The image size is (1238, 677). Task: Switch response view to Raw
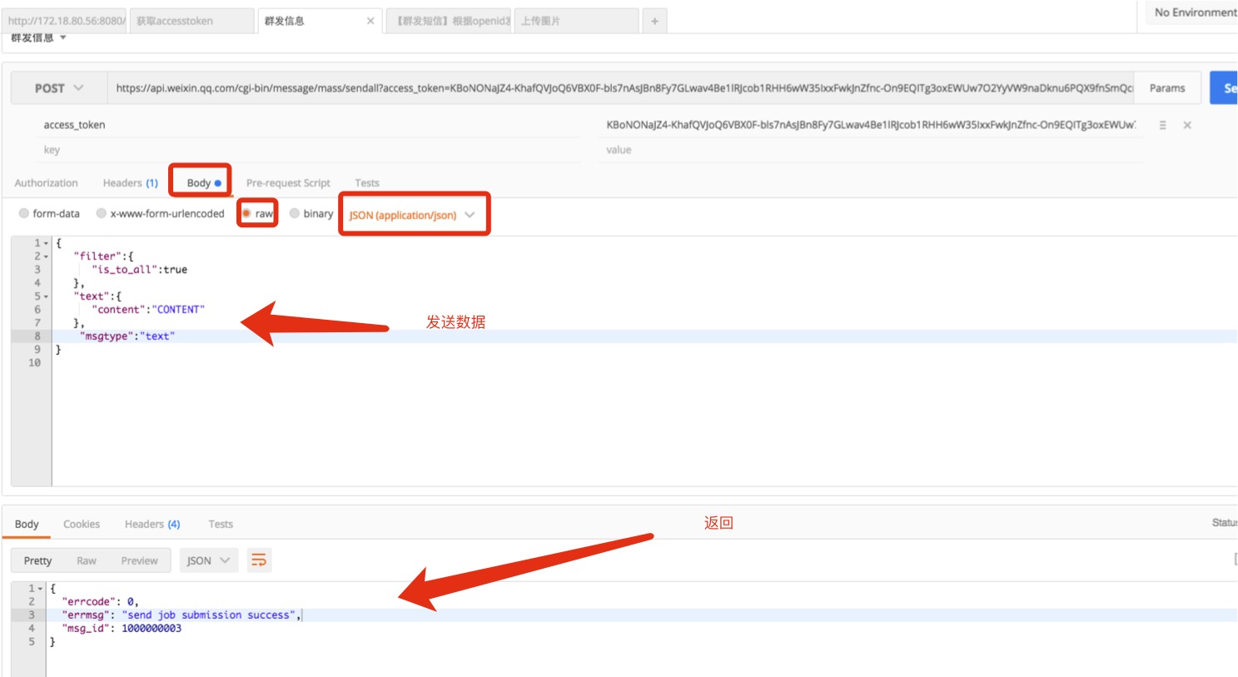87,561
